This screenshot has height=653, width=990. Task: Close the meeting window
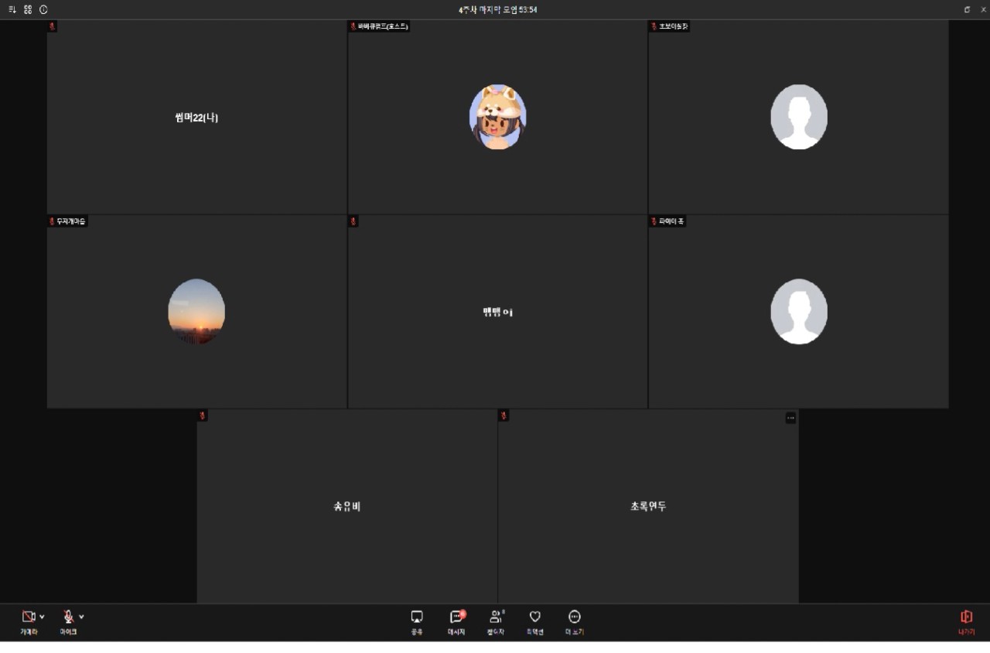(984, 9)
